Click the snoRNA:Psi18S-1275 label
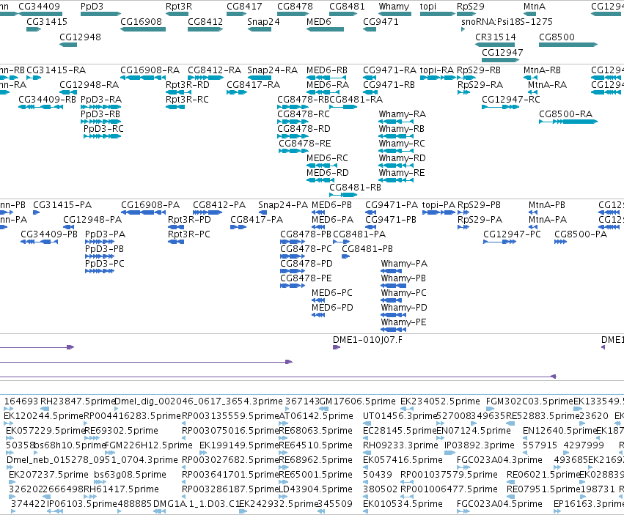The image size is (624, 515). [x=507, y=21]
